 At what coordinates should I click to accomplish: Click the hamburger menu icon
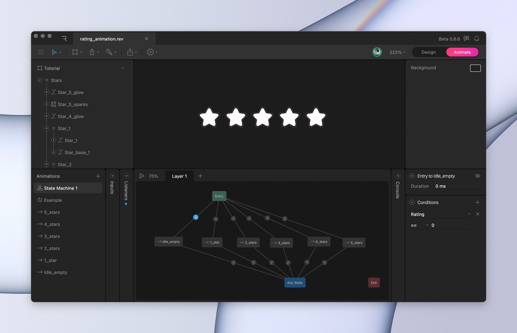(x=40, y=52)
